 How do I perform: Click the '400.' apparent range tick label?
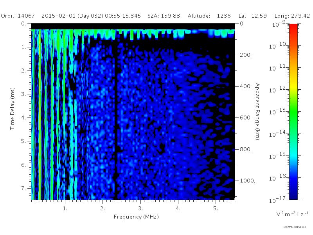246,86
